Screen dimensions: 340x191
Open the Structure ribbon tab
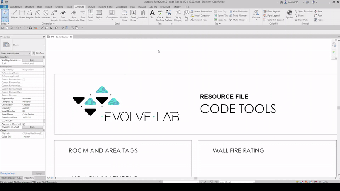pyautogui.click(x=29, y=7)
